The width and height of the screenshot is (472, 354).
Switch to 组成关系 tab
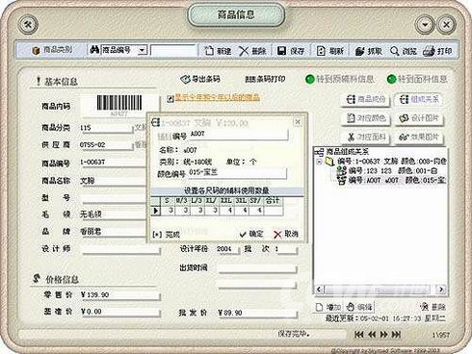419,99
